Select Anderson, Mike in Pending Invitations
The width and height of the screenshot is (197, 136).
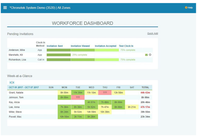(x=17, y=50)
